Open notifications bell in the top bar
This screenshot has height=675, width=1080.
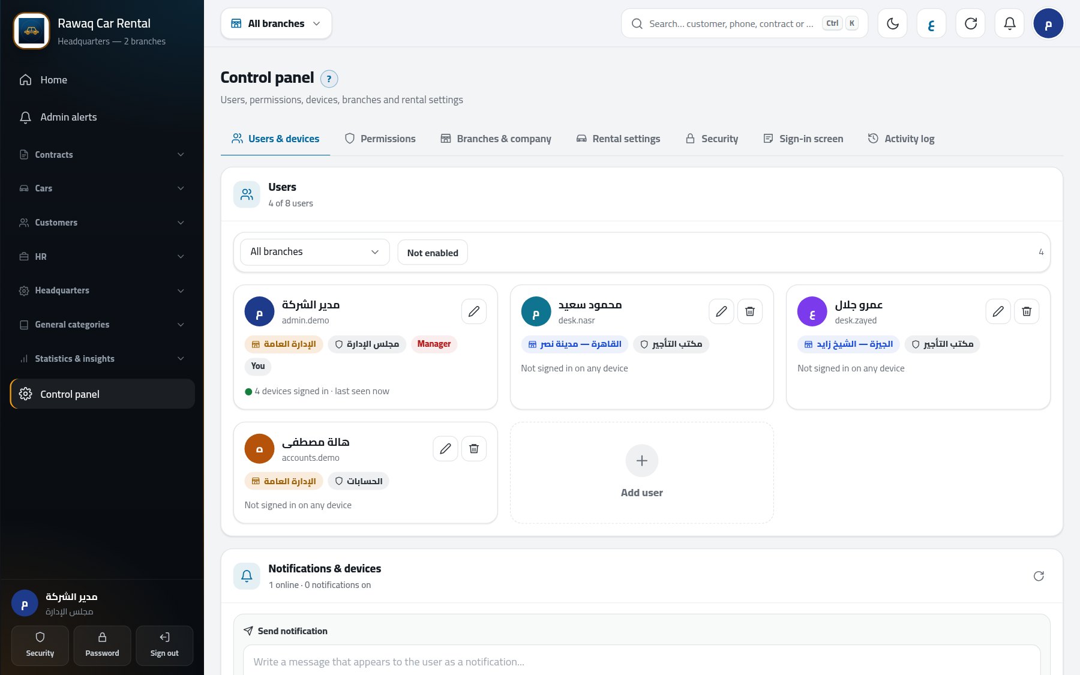(1010, 23)
